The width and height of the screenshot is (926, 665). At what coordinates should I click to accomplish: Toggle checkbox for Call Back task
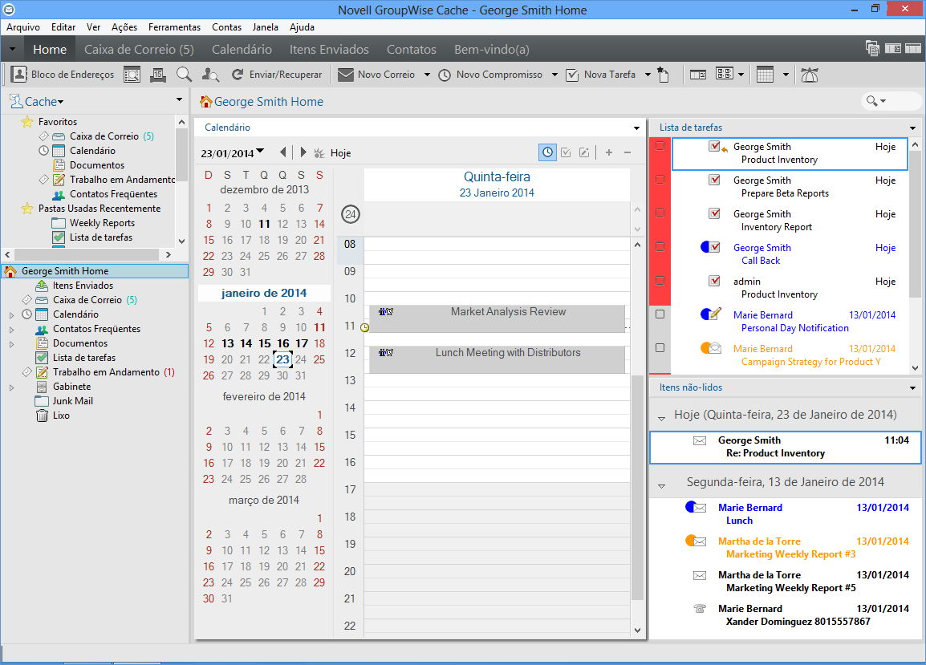(x=660, y=246)
